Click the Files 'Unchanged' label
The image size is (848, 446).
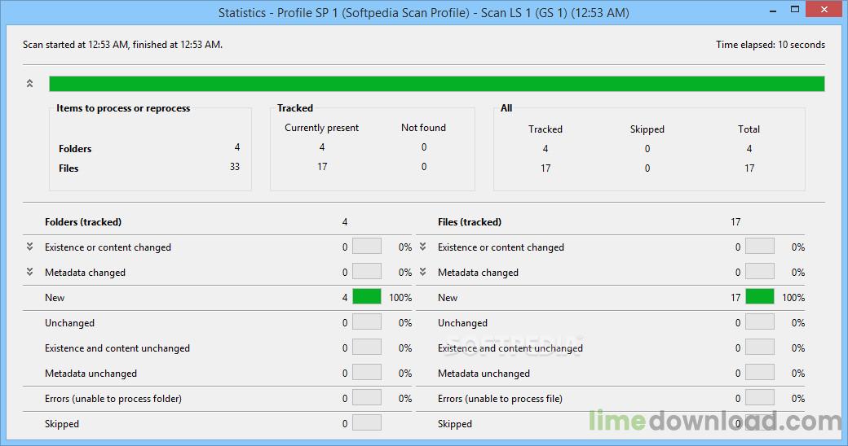point(462,323)
